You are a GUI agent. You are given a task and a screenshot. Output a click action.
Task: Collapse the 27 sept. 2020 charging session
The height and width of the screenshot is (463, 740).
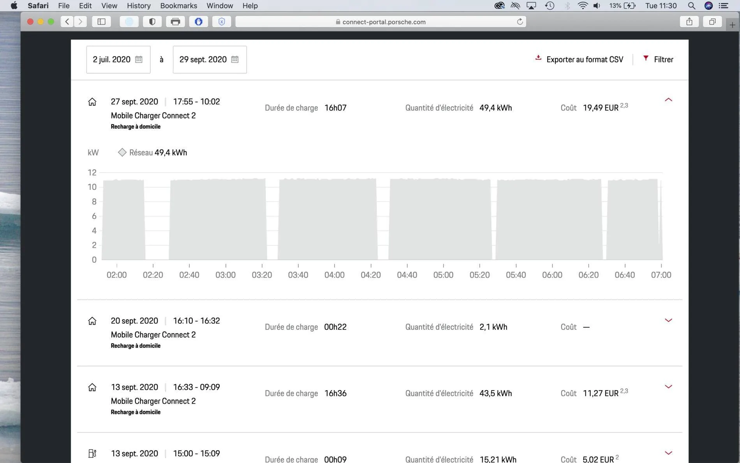coord(668,100)
